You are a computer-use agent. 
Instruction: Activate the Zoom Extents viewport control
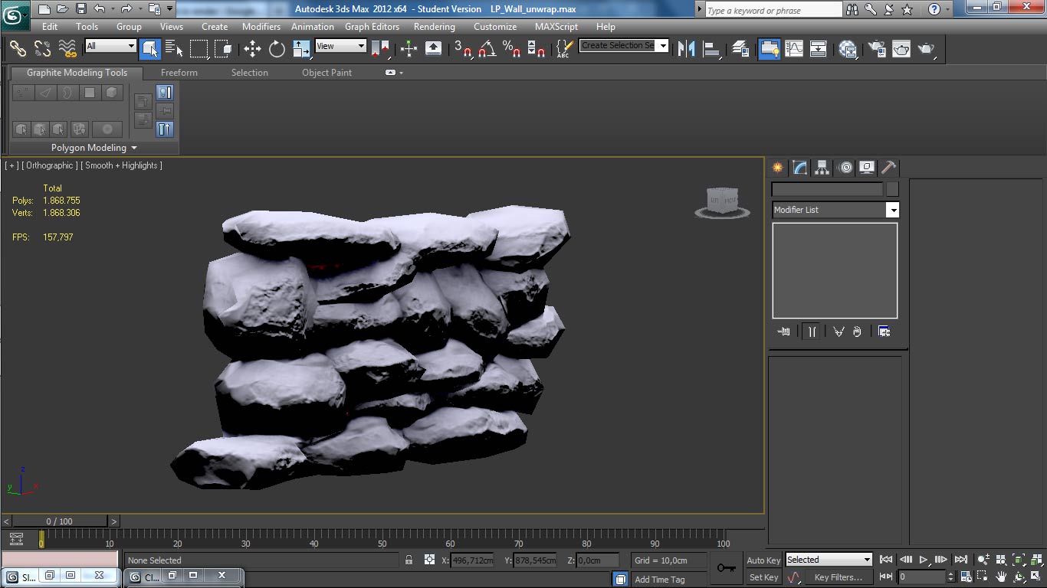pos(1018,560)
